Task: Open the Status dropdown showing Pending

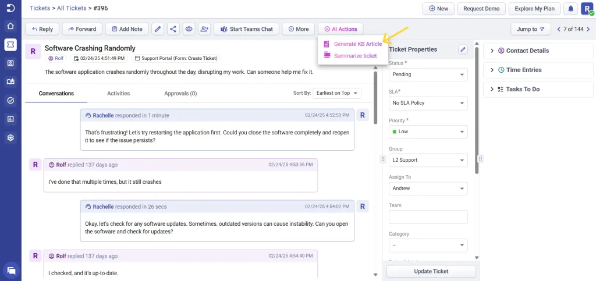Action: [x=428, y=74]
